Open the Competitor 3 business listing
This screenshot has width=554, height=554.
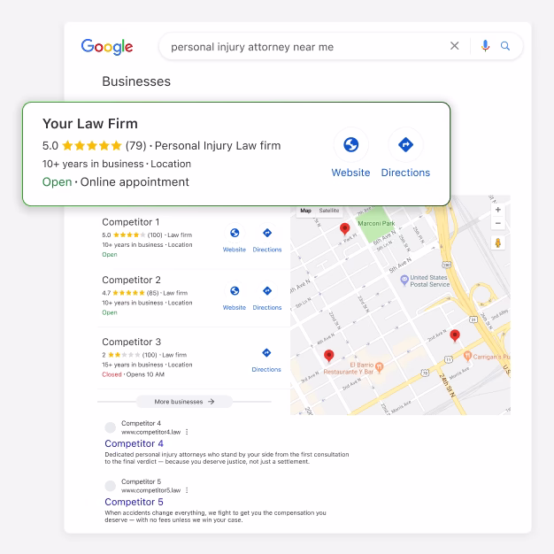131,342
